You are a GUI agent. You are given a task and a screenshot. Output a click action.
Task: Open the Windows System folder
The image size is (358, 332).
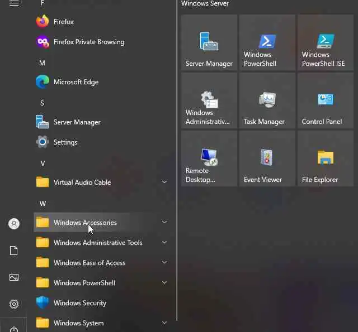[101, 323]
